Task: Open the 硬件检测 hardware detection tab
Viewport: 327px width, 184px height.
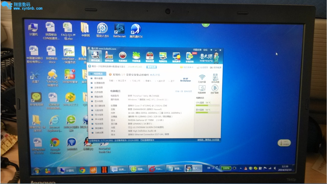Action: coord(95,57)
